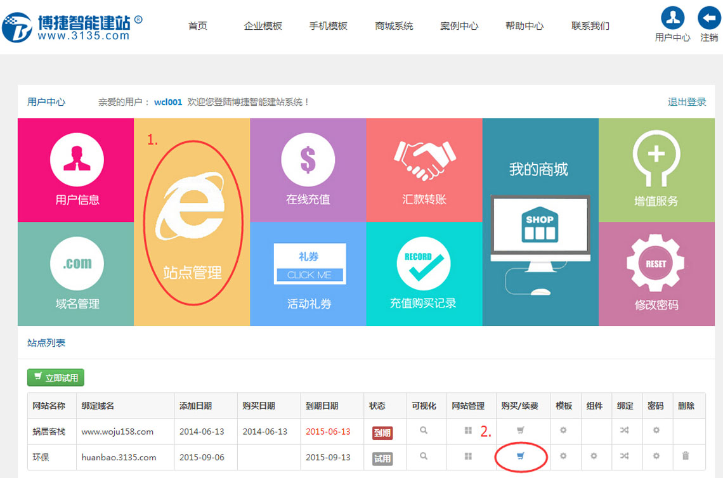This screenshot has height=478, width=723.
Task: Click the 用户中心 icon in top right
Action: [672, 18]
